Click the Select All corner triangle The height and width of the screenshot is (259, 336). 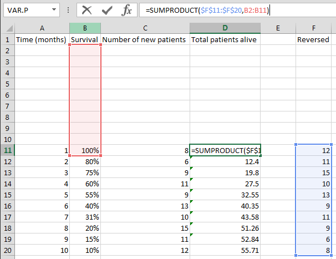click(x=7, y=28)
